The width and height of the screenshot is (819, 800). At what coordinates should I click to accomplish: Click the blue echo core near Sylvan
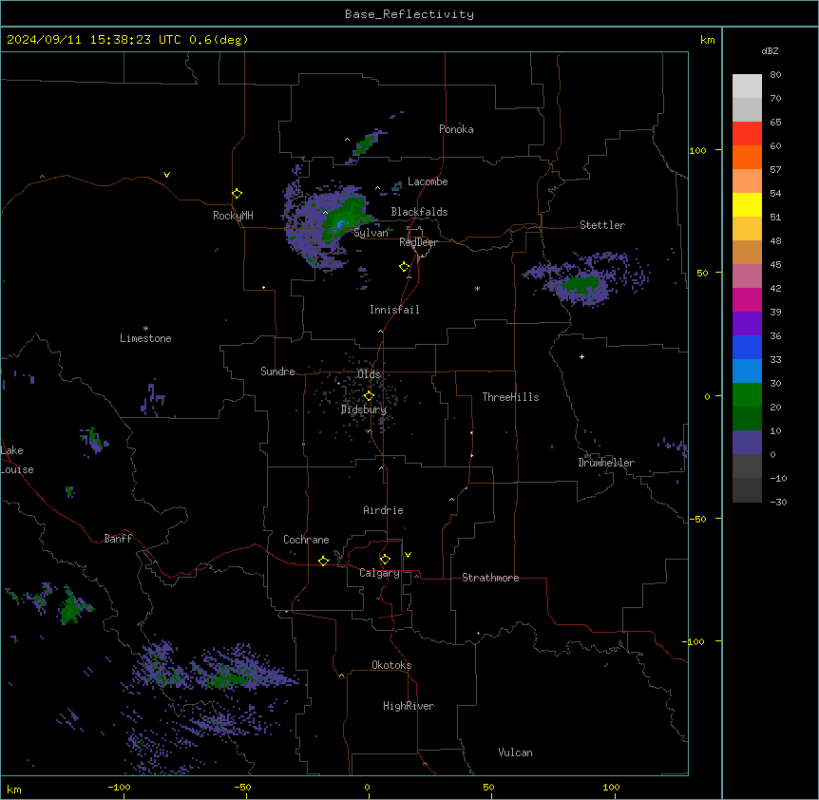click(x=340, y=225)
